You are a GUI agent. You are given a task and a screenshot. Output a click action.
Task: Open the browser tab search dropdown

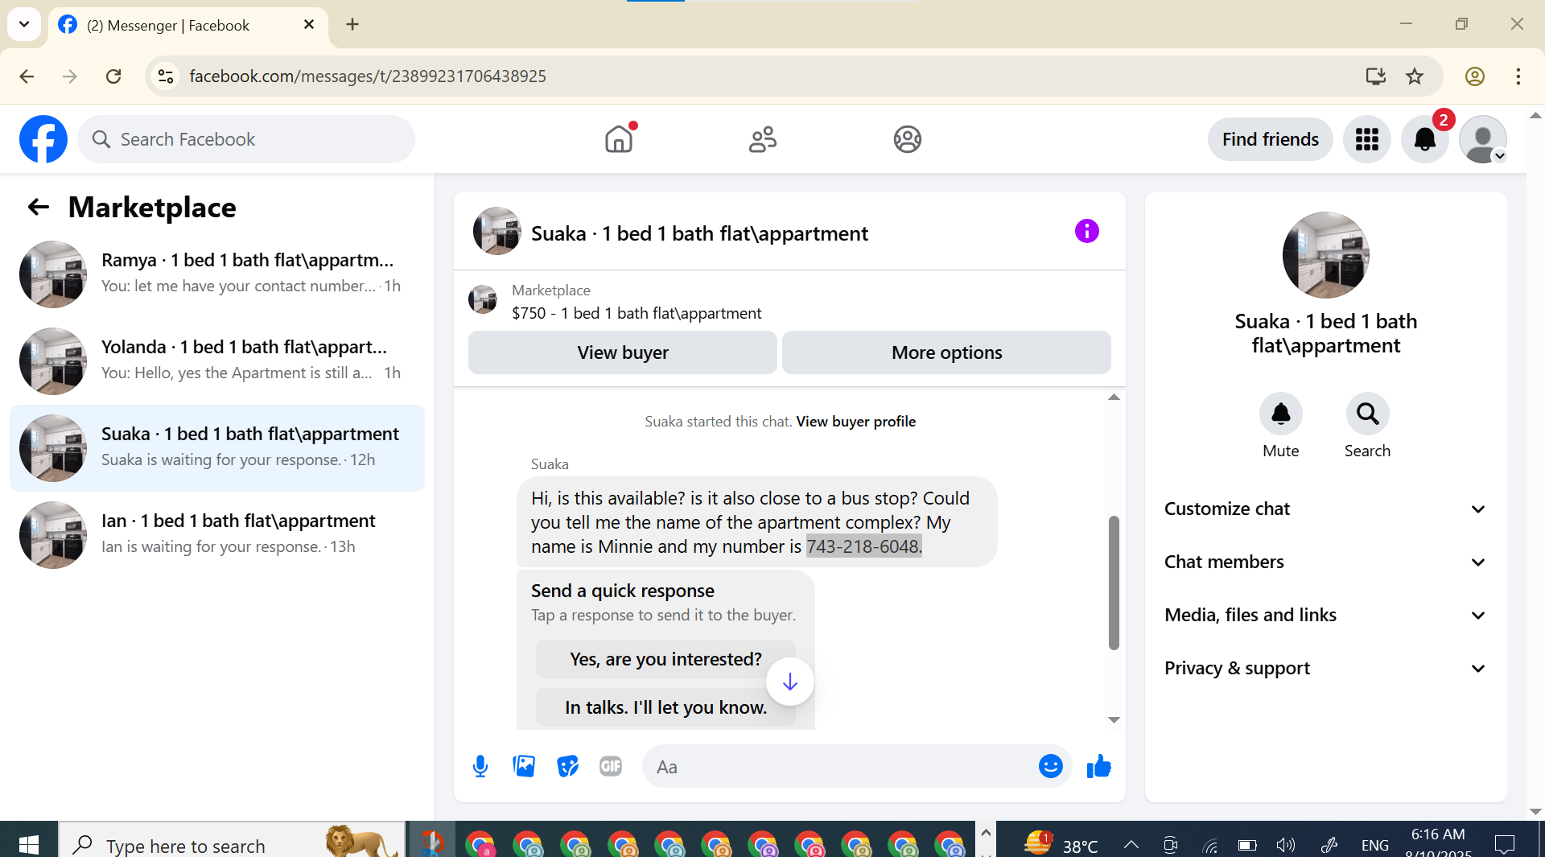point(24,24)
